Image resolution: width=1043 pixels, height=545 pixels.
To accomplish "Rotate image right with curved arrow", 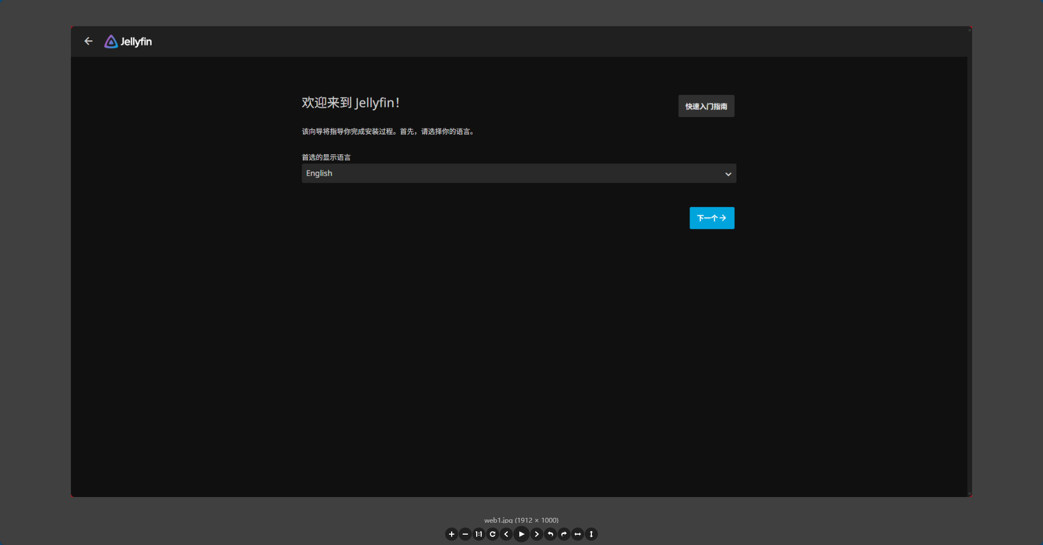I will (x=564, y=534).
